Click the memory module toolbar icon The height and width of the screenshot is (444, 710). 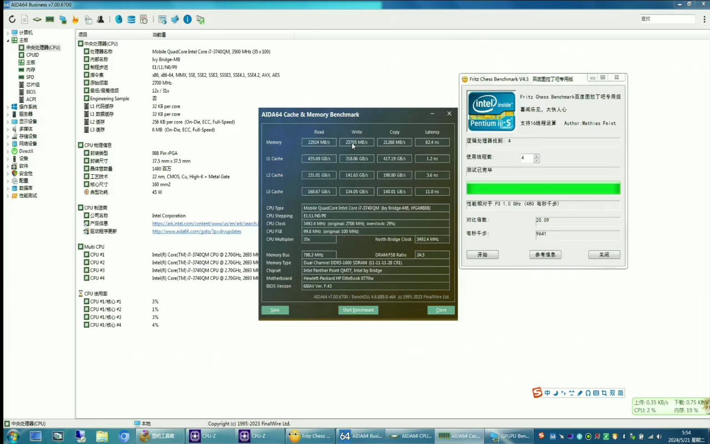tap(50, 19)
